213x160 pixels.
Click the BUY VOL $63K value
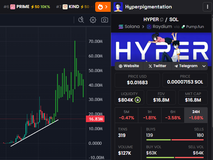point(152,153)
